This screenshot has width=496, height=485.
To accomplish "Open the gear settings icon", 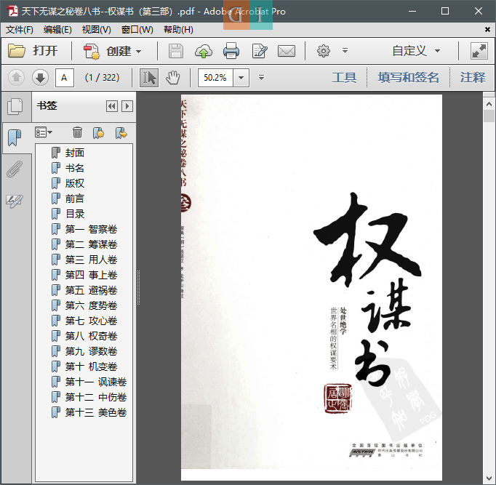I will 324,51.
